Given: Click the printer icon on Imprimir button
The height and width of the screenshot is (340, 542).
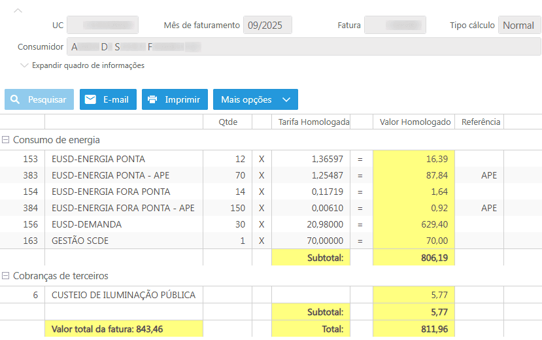Looking at the screenshot, I should 152,99.
